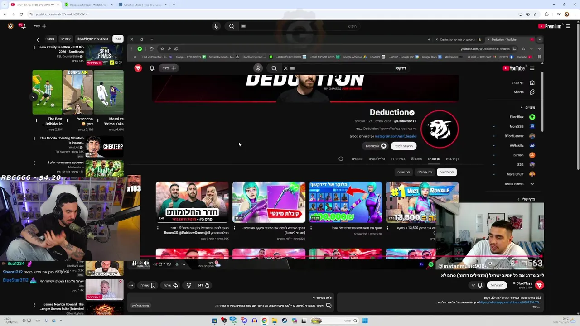
Task: Expand description with ...עוד
Action: click(536, 307)
